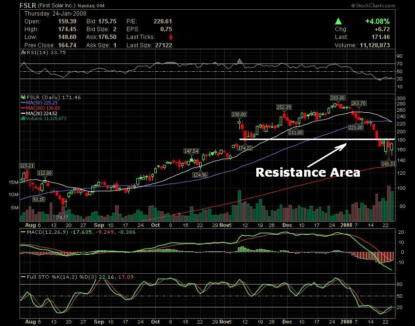Viewport: 415px width, 326px height.
Task: Click the MA(200) 130.83 legend label
Action: (x=43, y=108)
